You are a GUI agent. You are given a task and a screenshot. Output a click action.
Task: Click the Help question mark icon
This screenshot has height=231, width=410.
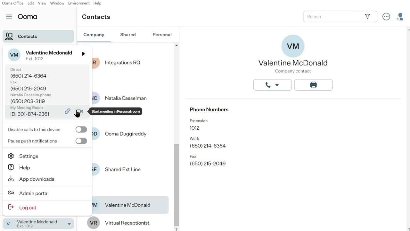coord(11,167)
